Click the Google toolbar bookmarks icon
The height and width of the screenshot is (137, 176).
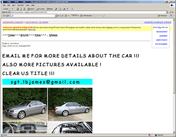coord(66,15)
